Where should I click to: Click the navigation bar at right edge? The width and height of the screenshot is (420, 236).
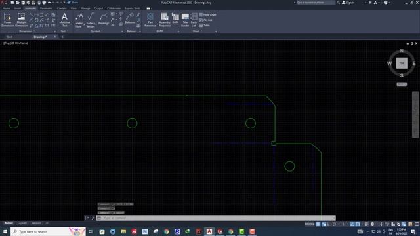tap(415, 115)
